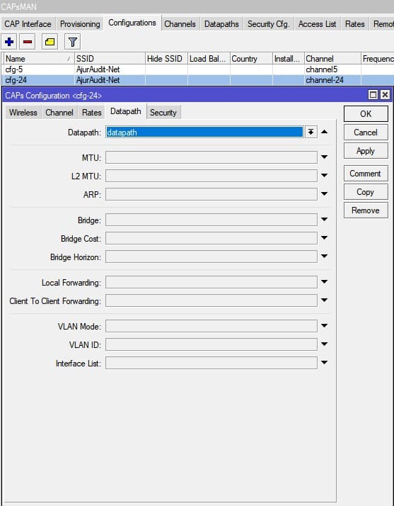Click the Apply button

[x=366, y=151]
